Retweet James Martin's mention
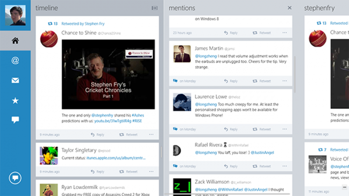Viewport: 349px width, 196px height. coord(262,81)
